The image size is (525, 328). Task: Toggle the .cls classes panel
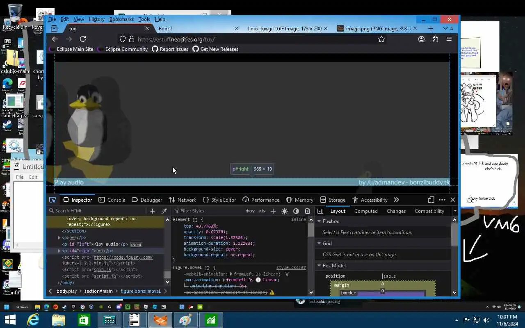tap(262, 211)
